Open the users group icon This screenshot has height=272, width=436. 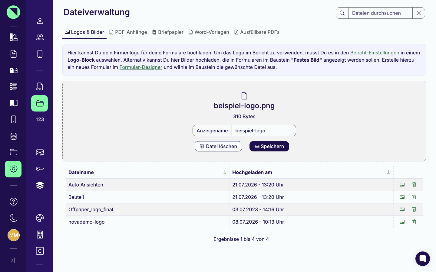coord(40,37)
